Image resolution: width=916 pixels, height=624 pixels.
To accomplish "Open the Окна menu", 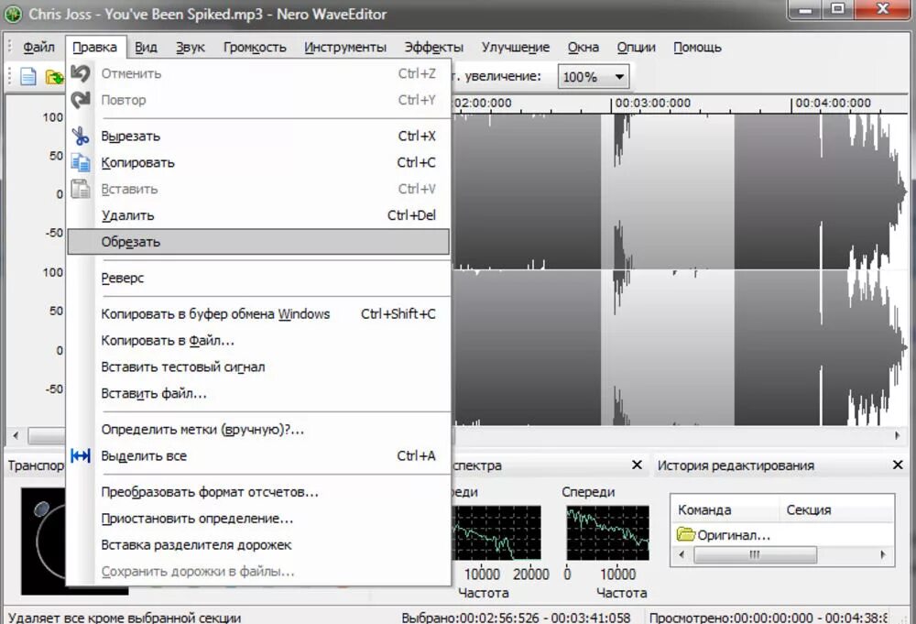I will tap(583, 48).
